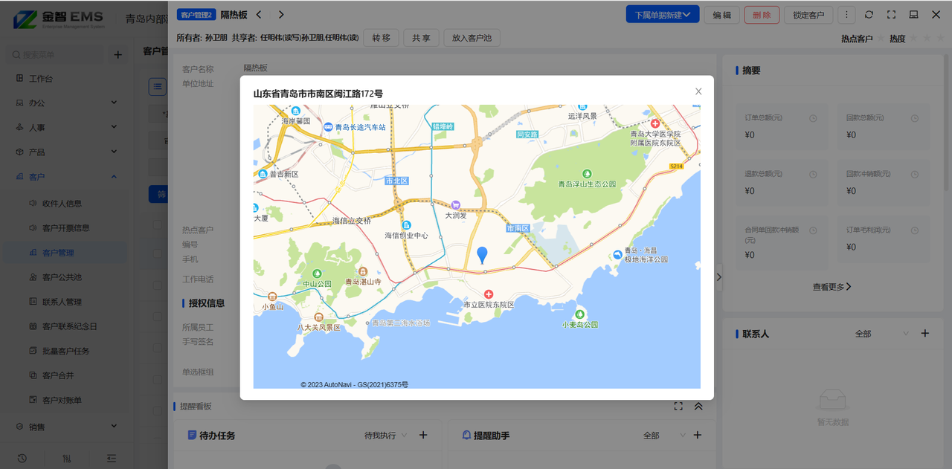
Task: Click 青岛浮山生态公园 label on map
Action: click(x=588, y=184)
